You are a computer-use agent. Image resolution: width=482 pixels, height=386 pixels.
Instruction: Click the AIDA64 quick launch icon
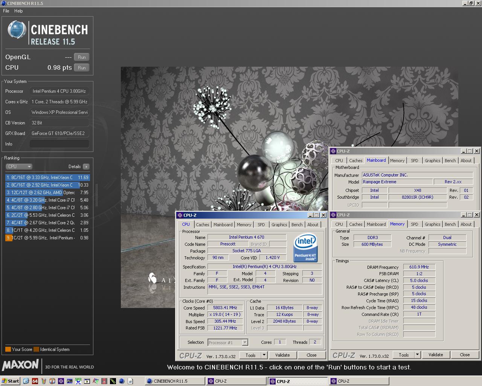point(35,381)
